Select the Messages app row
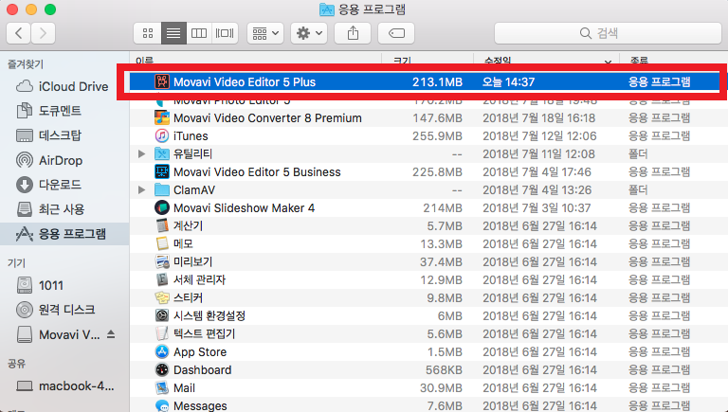728x412 pixels. click(428, 405)
